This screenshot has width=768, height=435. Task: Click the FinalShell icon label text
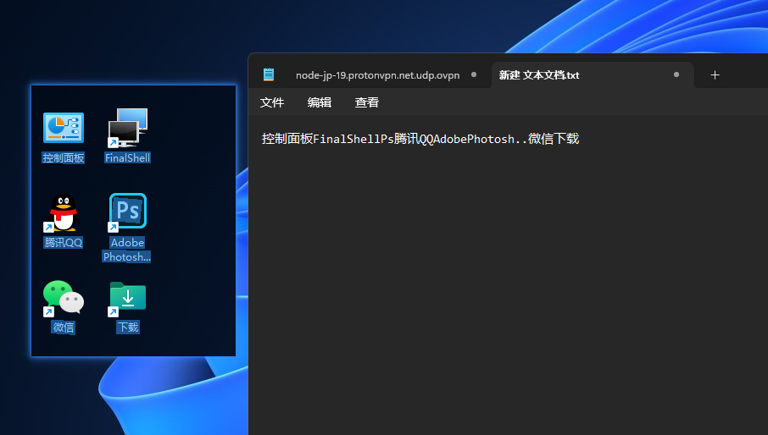(127, 158)
